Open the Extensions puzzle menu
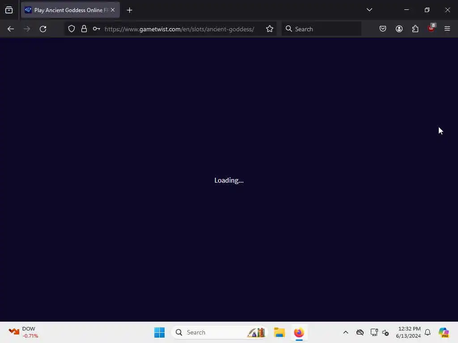458x343 pixels. 415,29
